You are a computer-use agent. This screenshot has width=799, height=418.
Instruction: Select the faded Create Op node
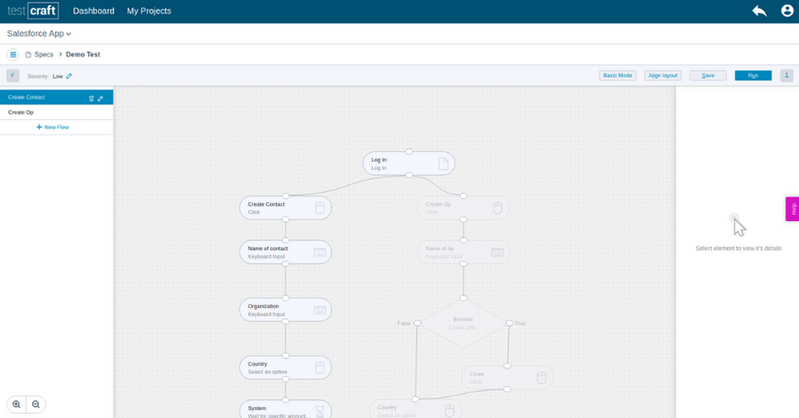(463, 208)
